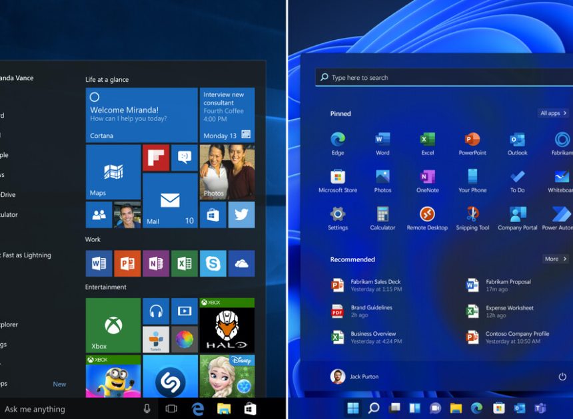The height and width of the screenshot is (419, 573).
Task: Open the Minions game tile
Action: 113,376
